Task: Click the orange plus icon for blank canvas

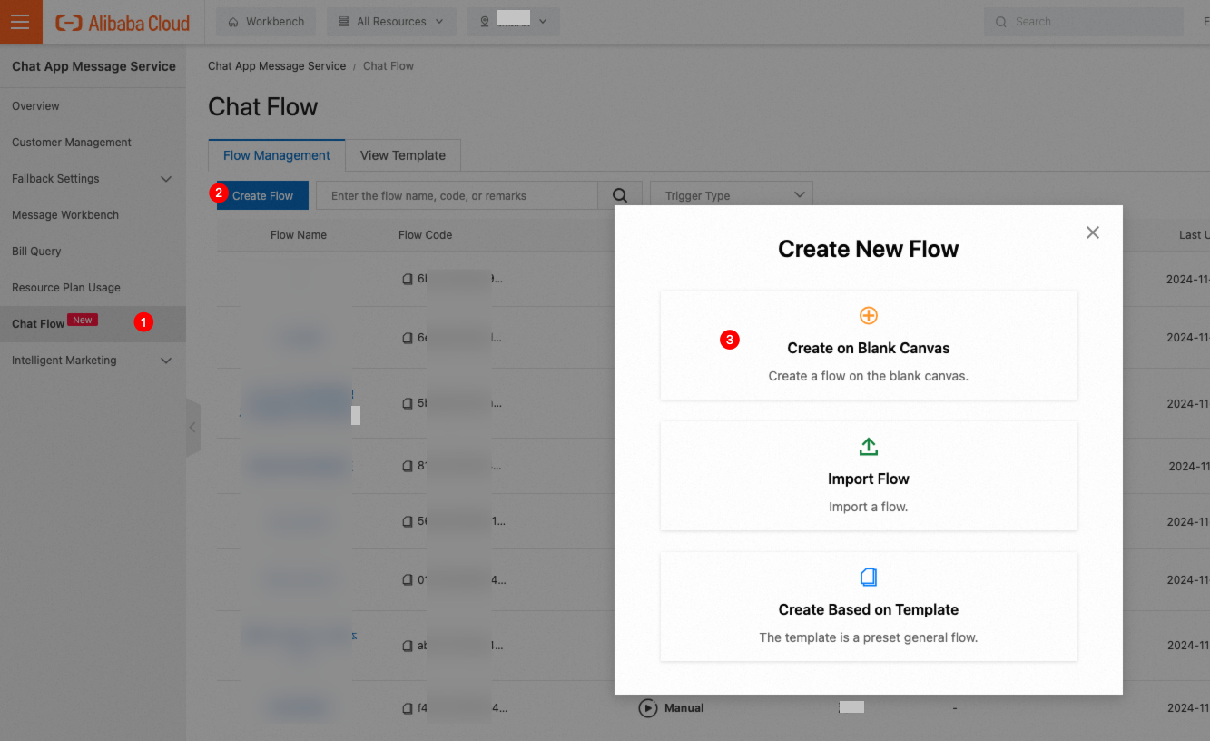Action: [869, 316]
